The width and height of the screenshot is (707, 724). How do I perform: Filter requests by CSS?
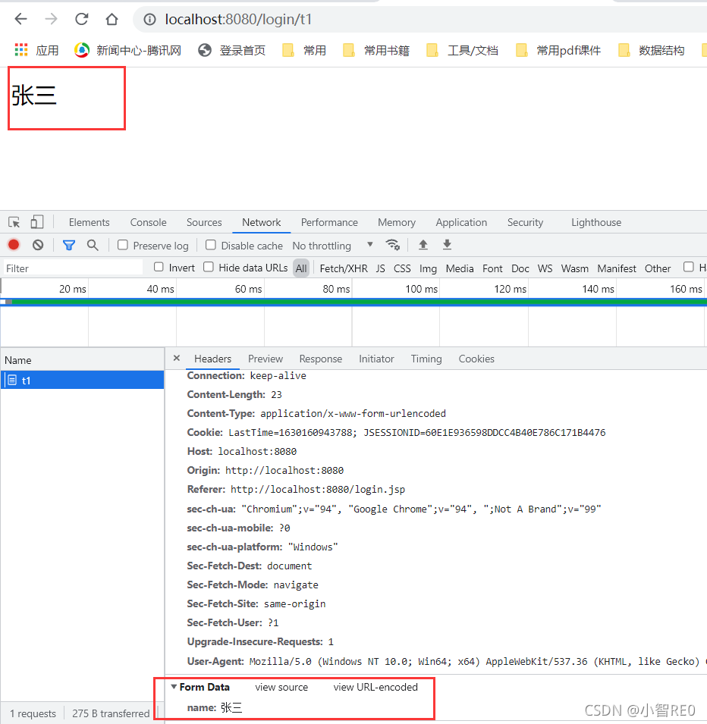point(402,268)
